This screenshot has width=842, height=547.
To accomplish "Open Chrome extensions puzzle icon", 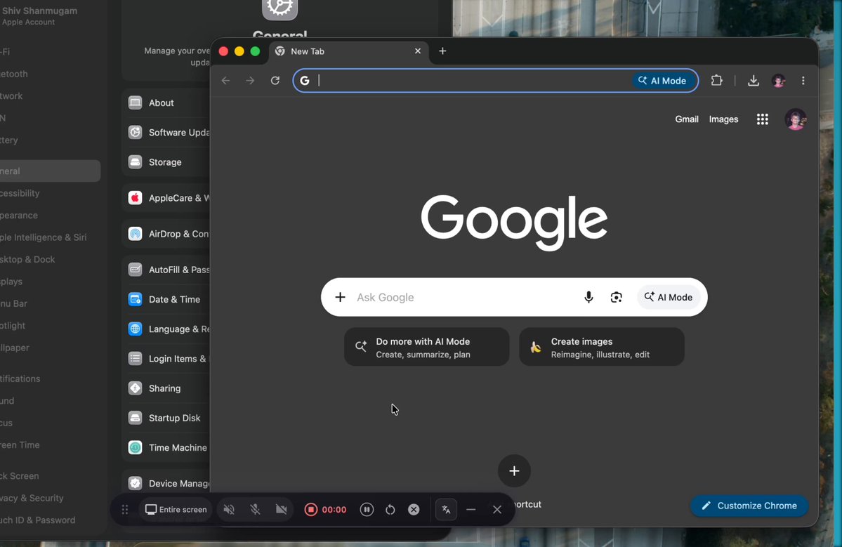I will point(716,81).
